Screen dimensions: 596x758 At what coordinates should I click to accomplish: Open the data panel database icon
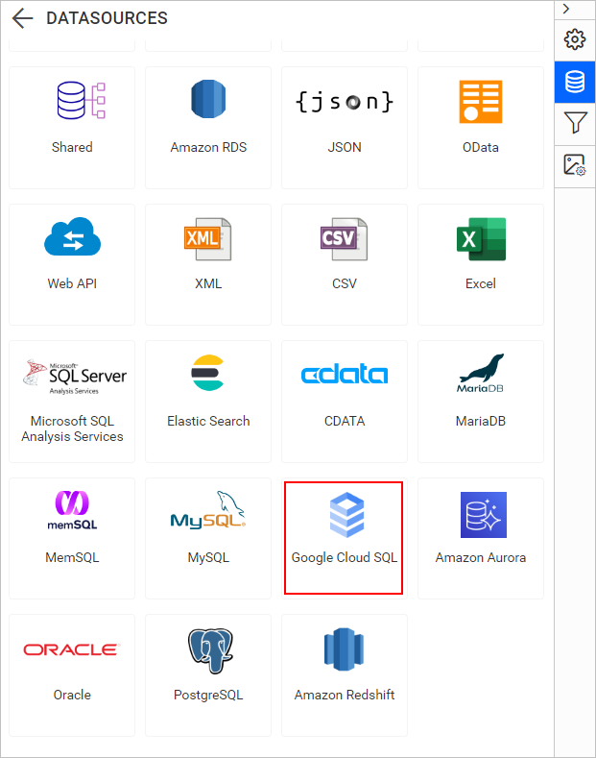(575, 82)
